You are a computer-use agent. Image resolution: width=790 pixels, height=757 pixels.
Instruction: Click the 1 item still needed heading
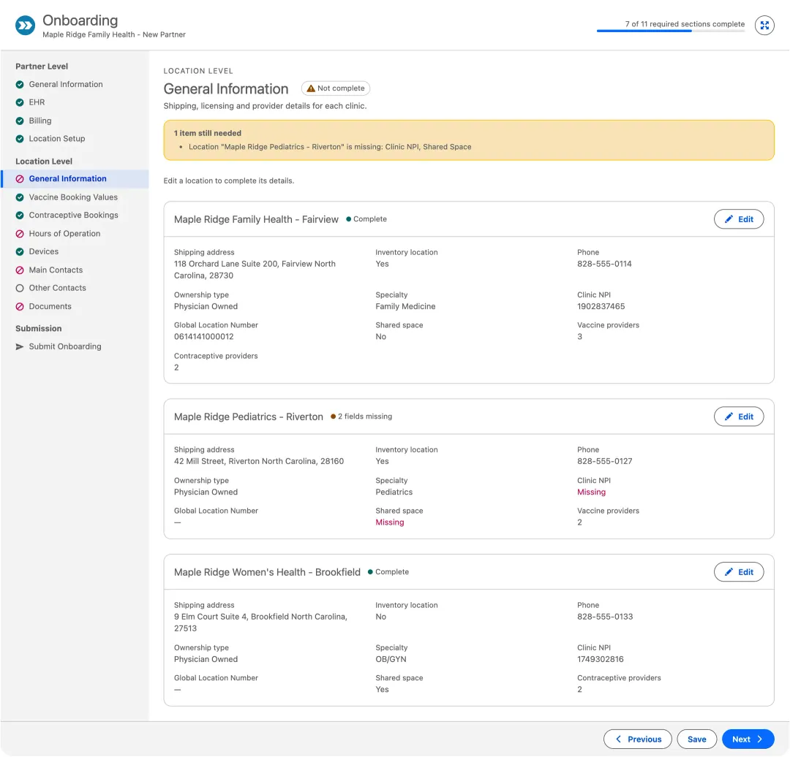208,134
